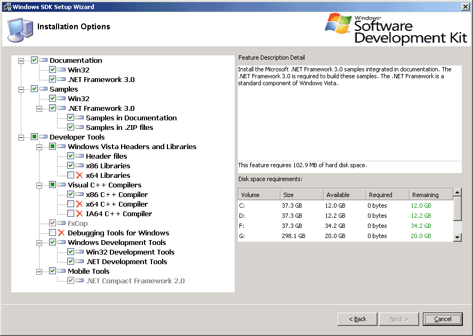
Task: Select the Mobile Tools tree item
Action: pyautogui.click(x=81, y=271)
